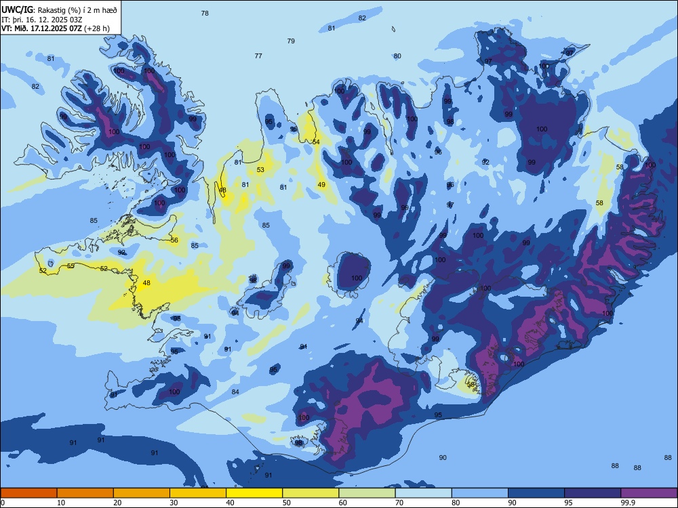Select the pale yellow 50–60 legend swatch
The image size is (678, 508).
311,493
